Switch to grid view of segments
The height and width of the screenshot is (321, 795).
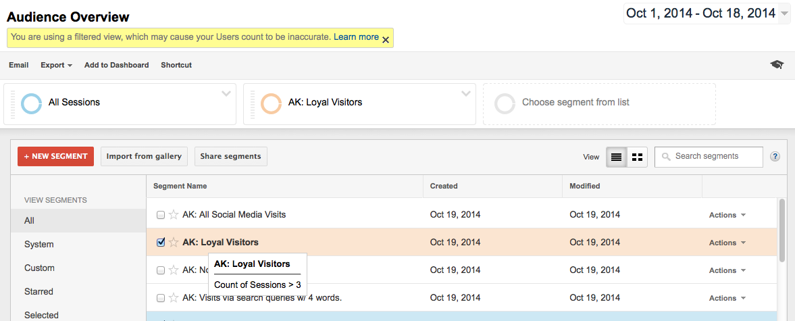pos(637,157)
